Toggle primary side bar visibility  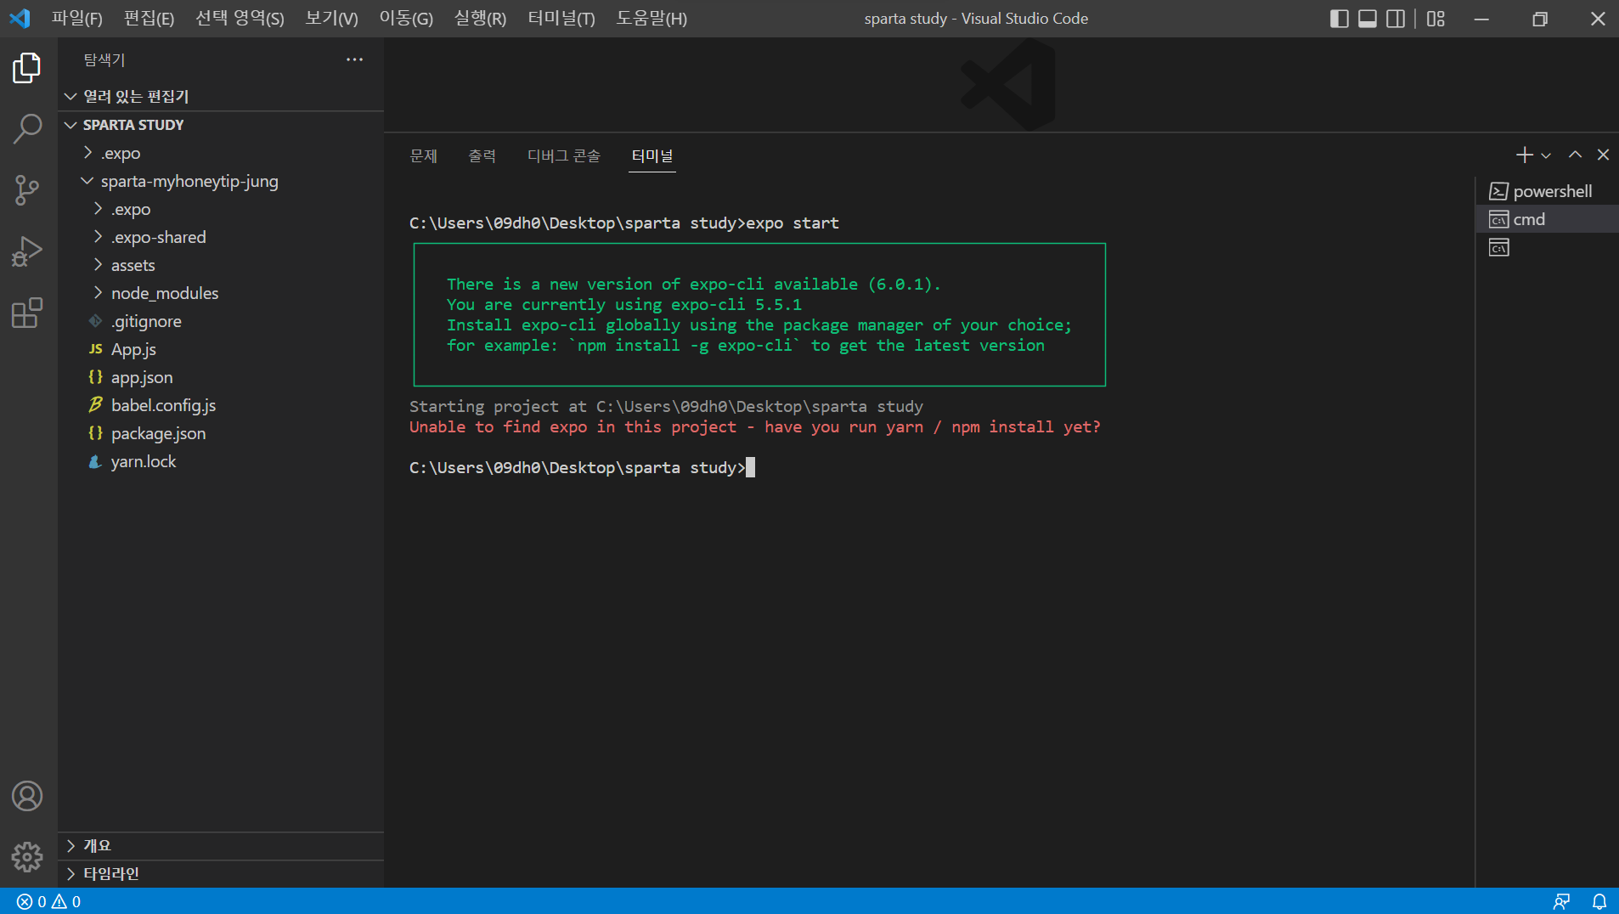tap(1340, 19)
